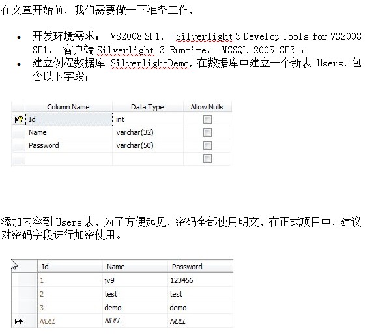372x335 pixels.
Task: Select the 123456 password cell
Action: tap(201, 280)
